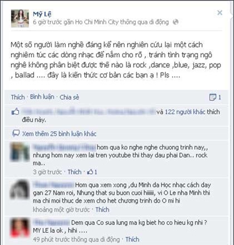Open the Mỹ Lệ name link

click(42, 14)
